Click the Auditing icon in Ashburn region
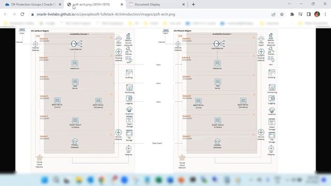Screen dimensions: 331x186 coord(129,73)
